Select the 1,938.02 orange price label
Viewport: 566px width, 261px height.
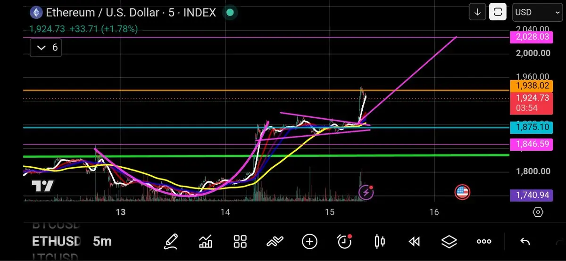(x=531, y=86)
